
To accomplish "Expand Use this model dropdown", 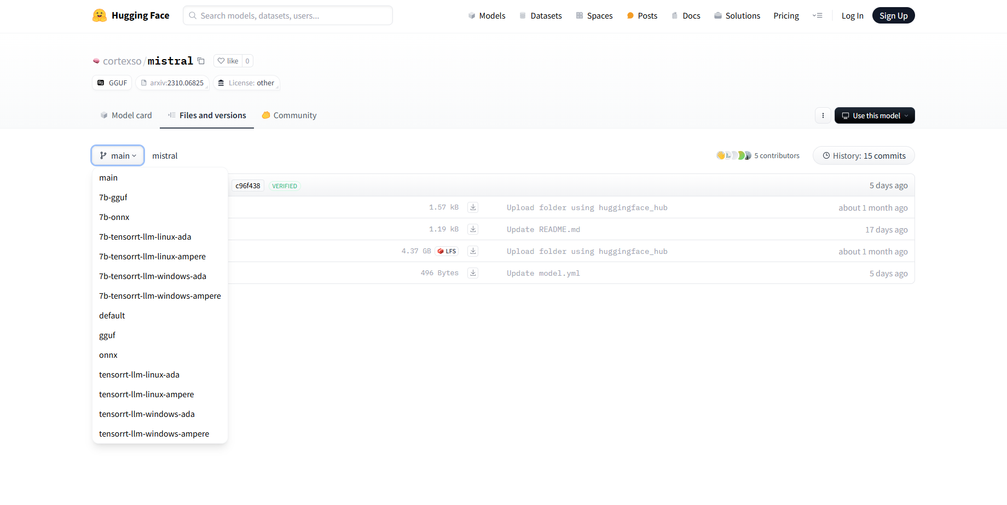I will point(875,115).
